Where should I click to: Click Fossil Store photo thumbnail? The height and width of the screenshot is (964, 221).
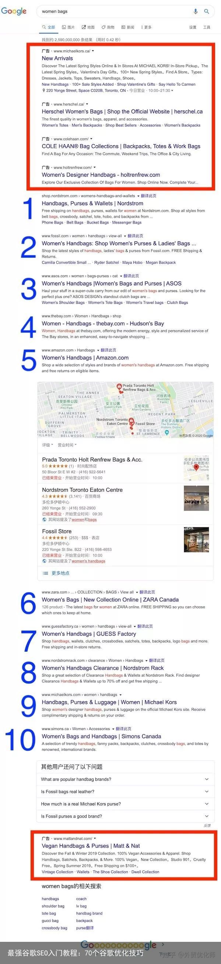[196, 539]
